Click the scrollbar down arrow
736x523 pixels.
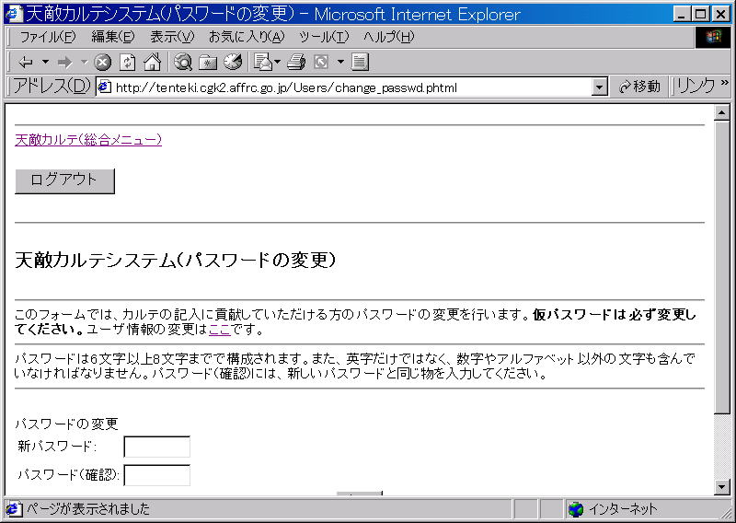tap(722, 487)
